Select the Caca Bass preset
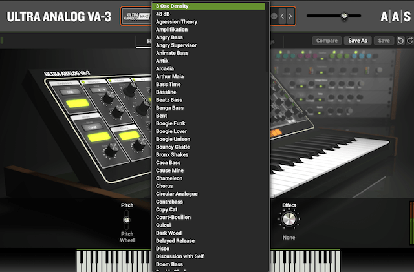This screenshot has width=414, height=272. [208, 163]
